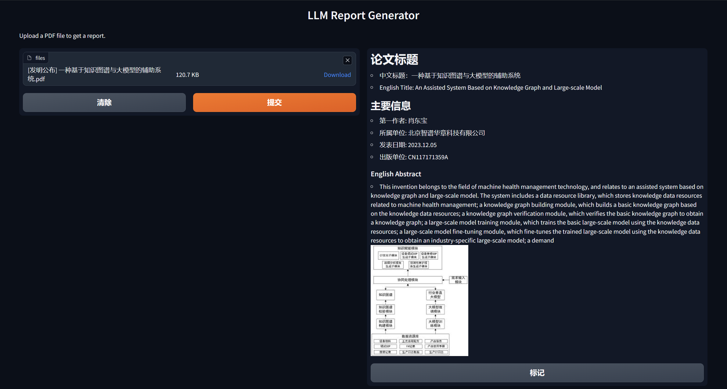Download the uploaded PDF file
Image resolution: width=727 pixels, height=389 pixels.
(x=337, y=75)
